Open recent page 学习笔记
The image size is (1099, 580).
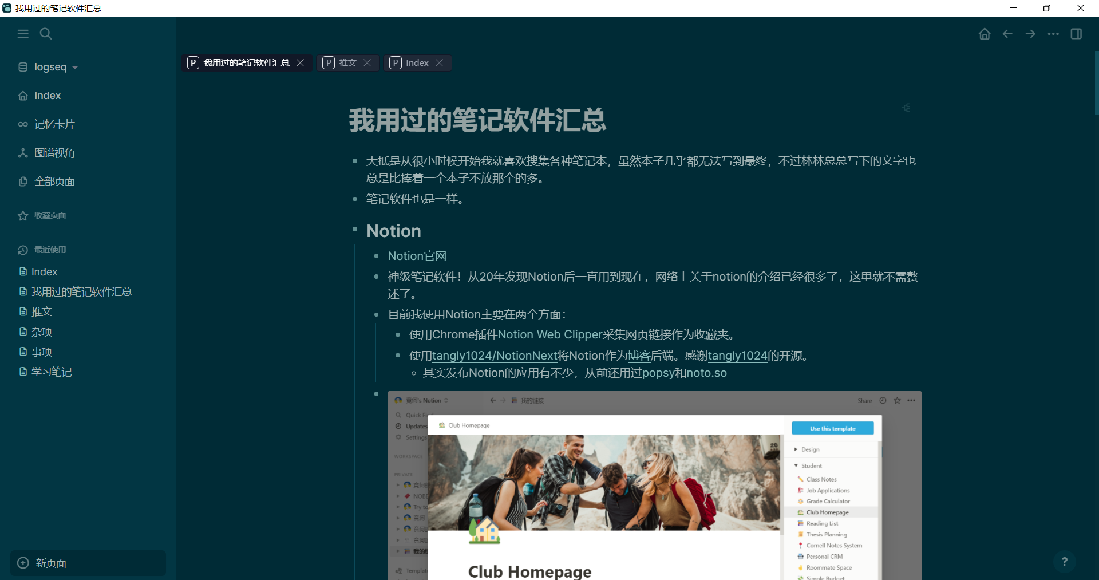click(x=52, y=372)
